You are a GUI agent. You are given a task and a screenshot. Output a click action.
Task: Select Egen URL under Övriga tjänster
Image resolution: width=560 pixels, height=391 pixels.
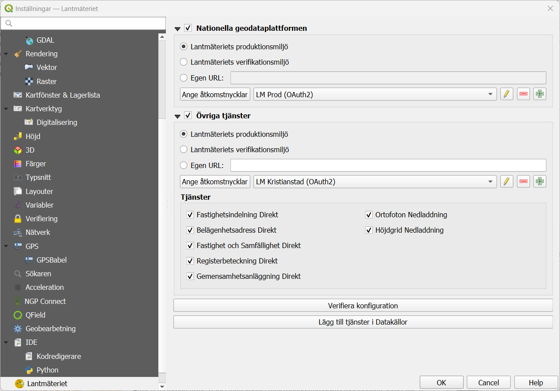[x=184, y=165]
